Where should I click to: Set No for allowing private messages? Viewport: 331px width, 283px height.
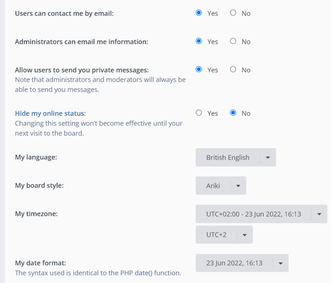233,70
